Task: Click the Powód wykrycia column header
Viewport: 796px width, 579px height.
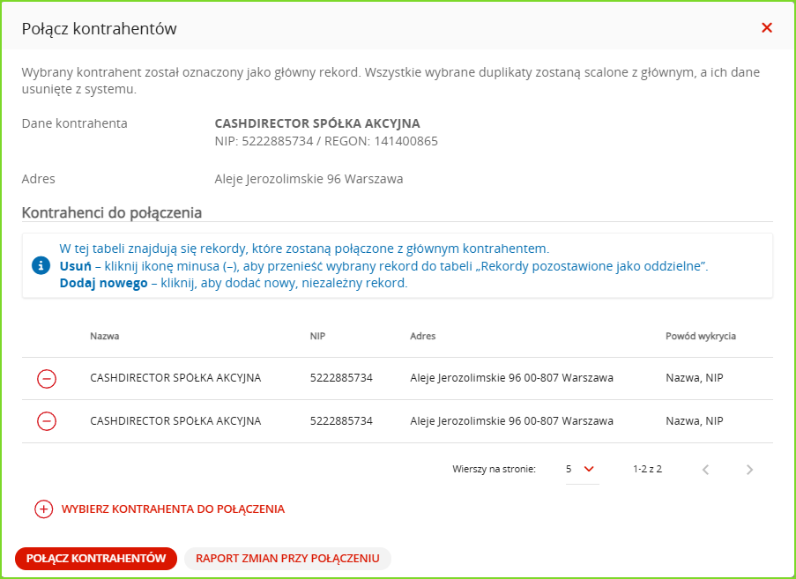Action: click(701, 336)
